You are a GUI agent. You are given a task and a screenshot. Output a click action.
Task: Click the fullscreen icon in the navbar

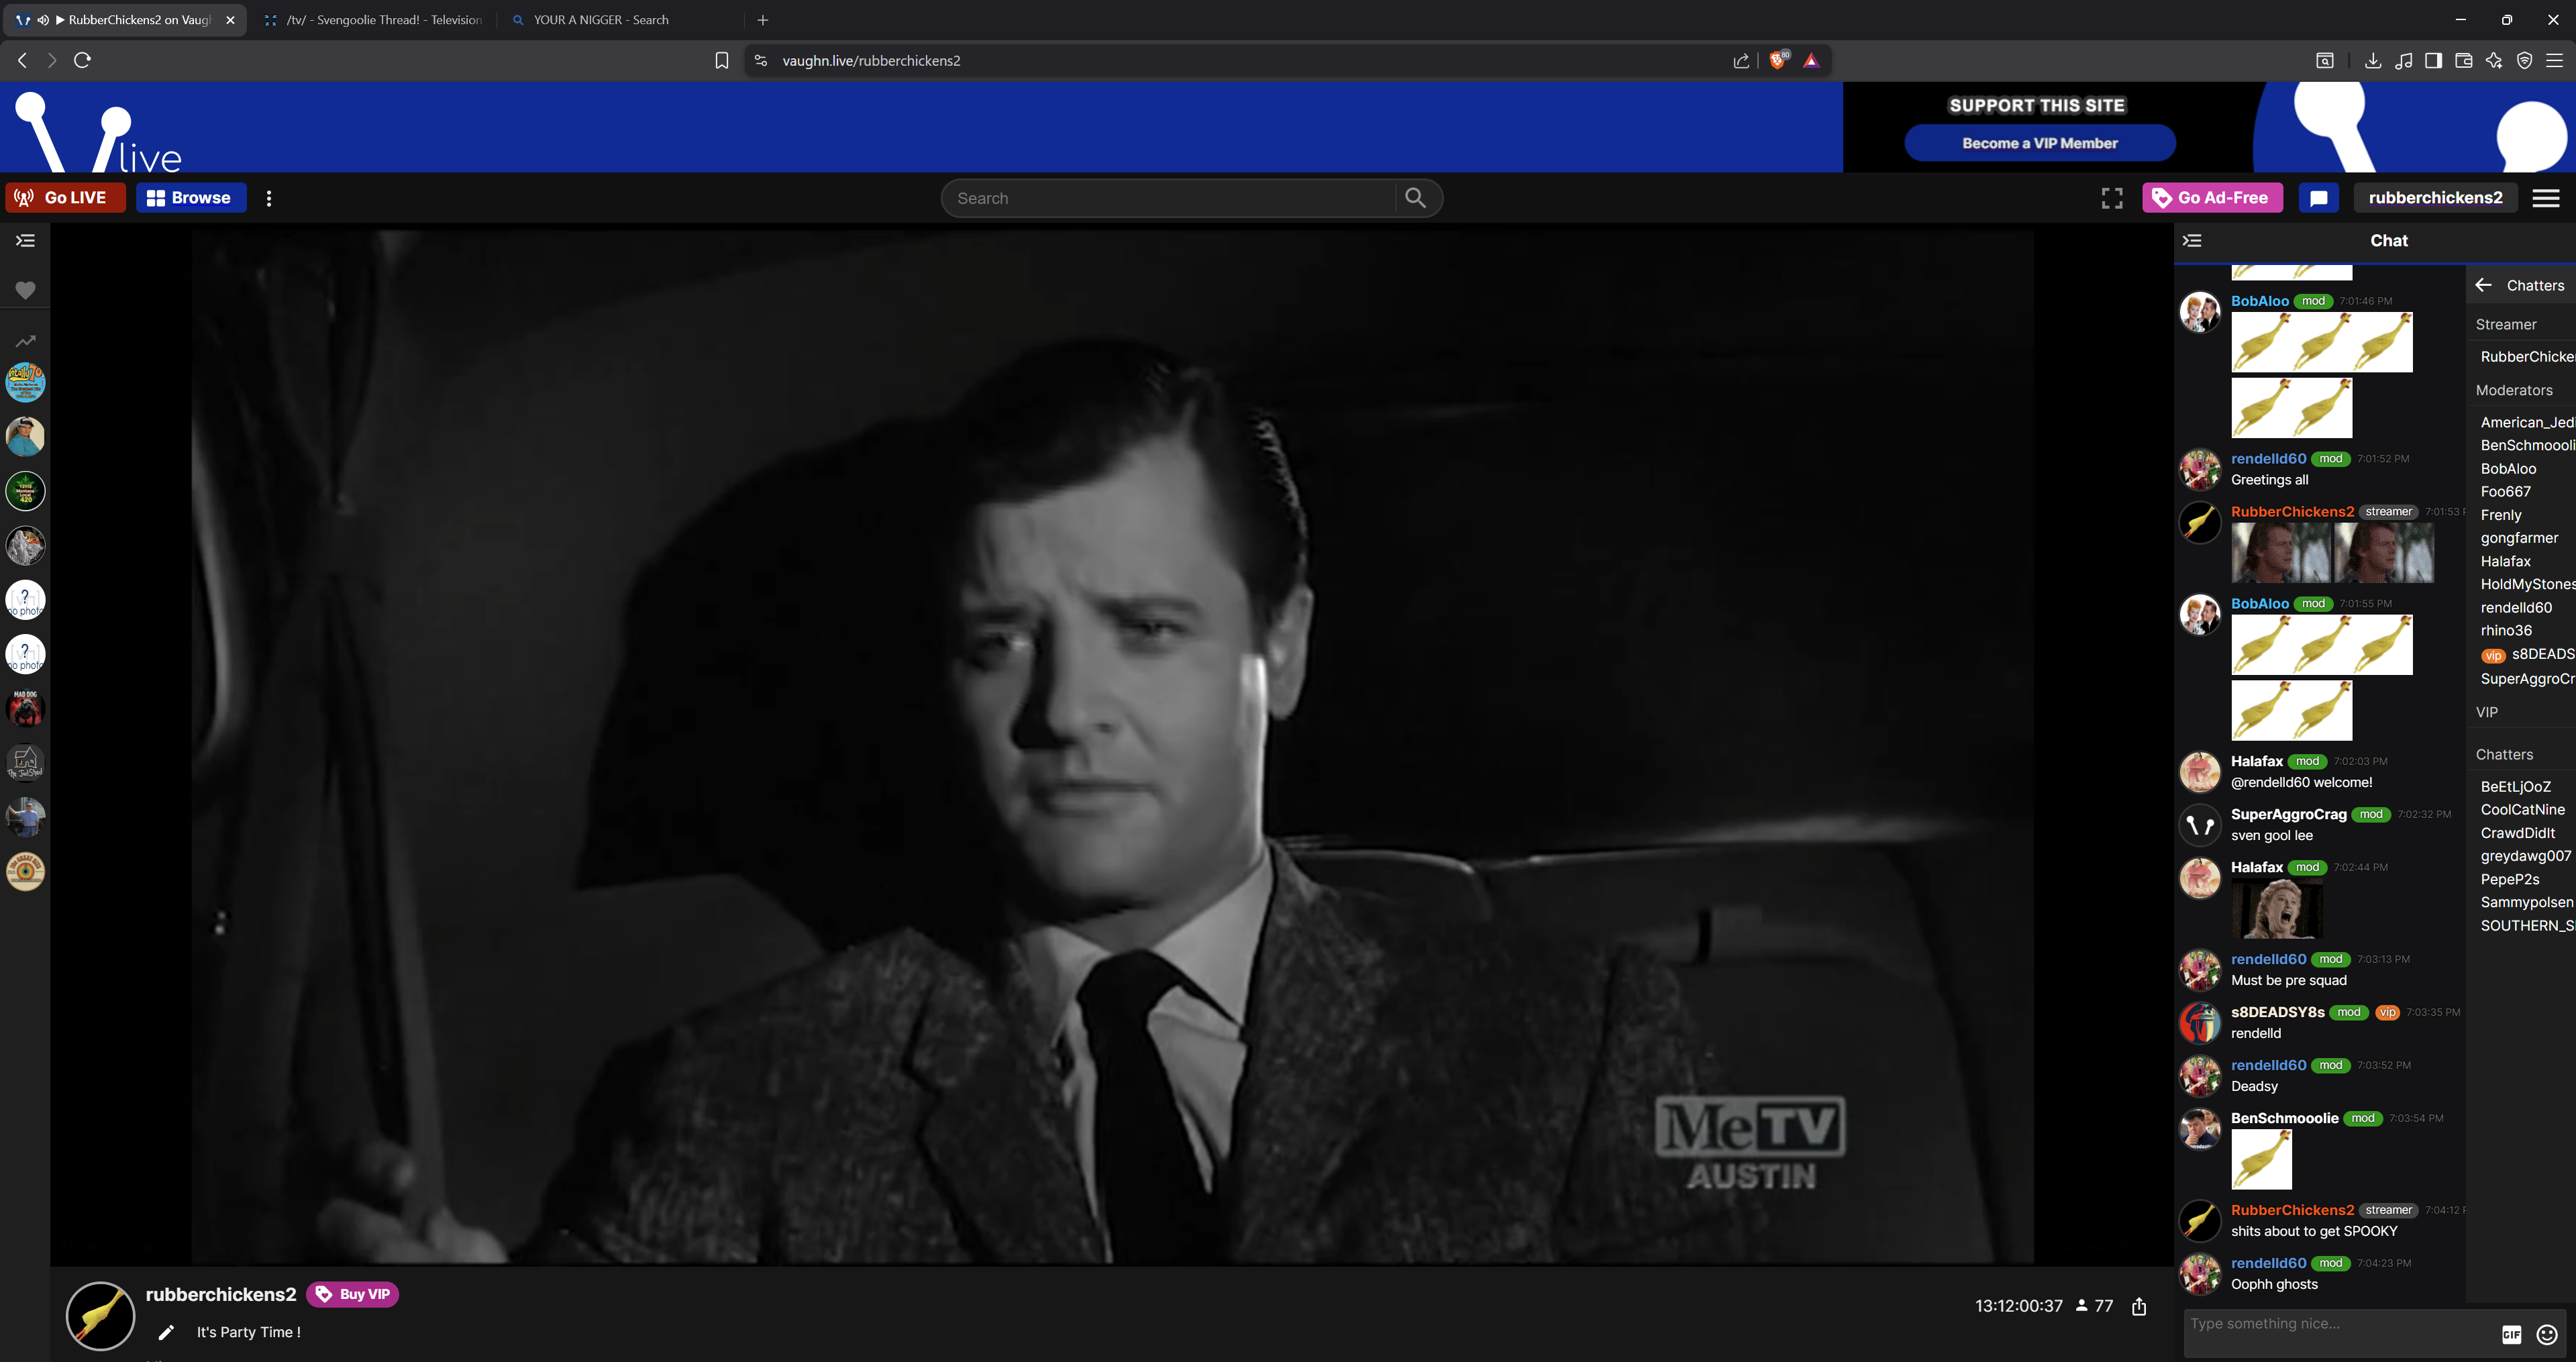coord(2111,198)
